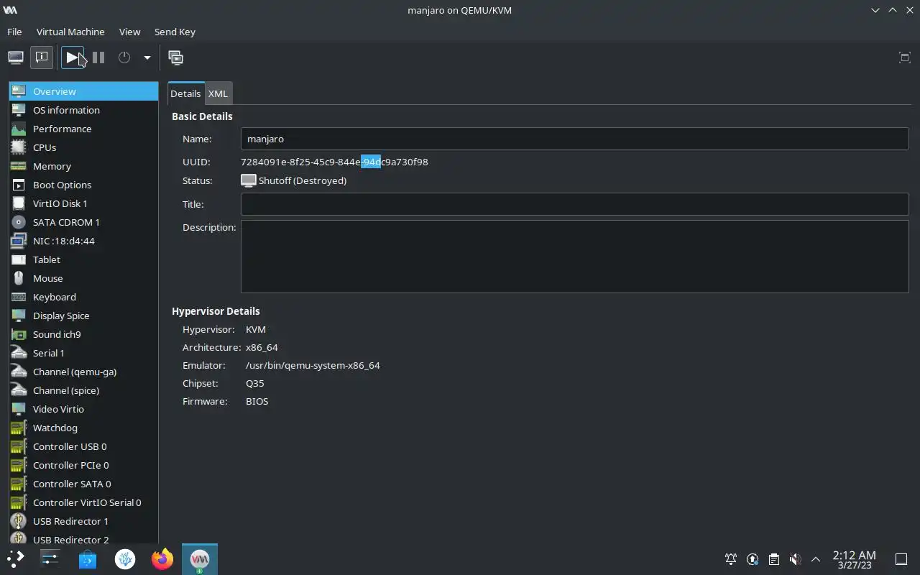Toggle fullscreen mode in the toolbar
This screenshot has height=575, width=920.
(x=905, y=57)
